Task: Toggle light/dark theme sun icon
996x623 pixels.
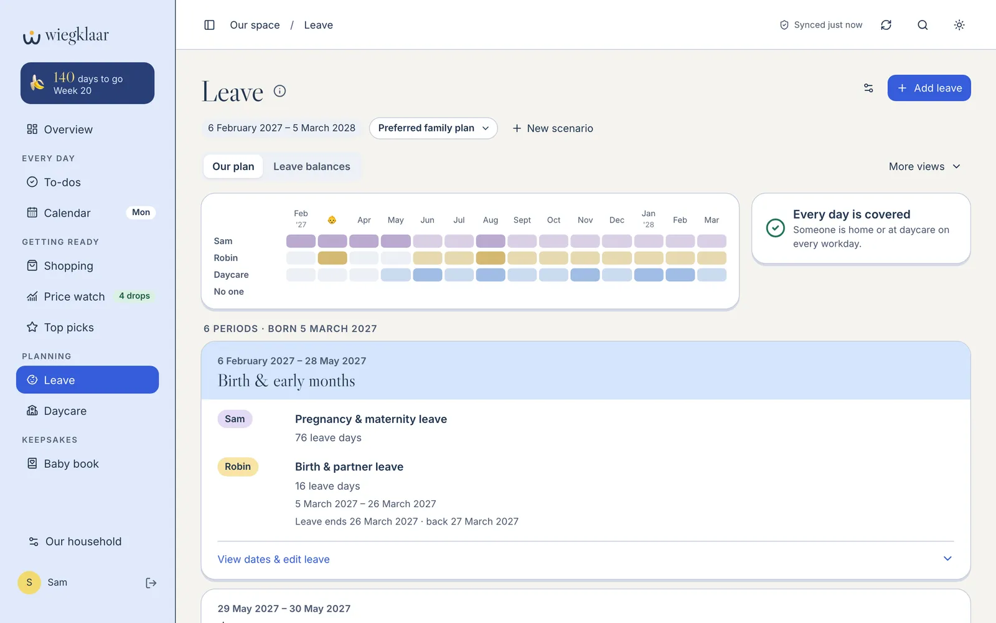Action: click(x=959, y=25)
